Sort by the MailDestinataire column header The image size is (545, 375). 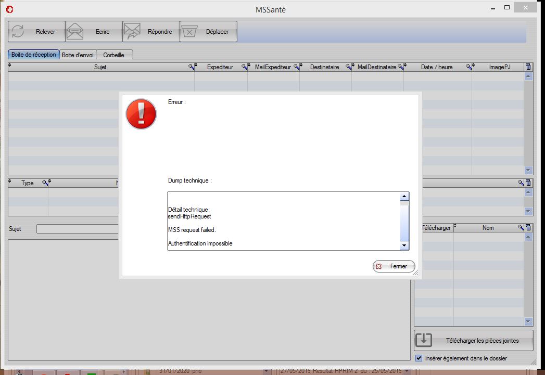[x=377, y=67]
